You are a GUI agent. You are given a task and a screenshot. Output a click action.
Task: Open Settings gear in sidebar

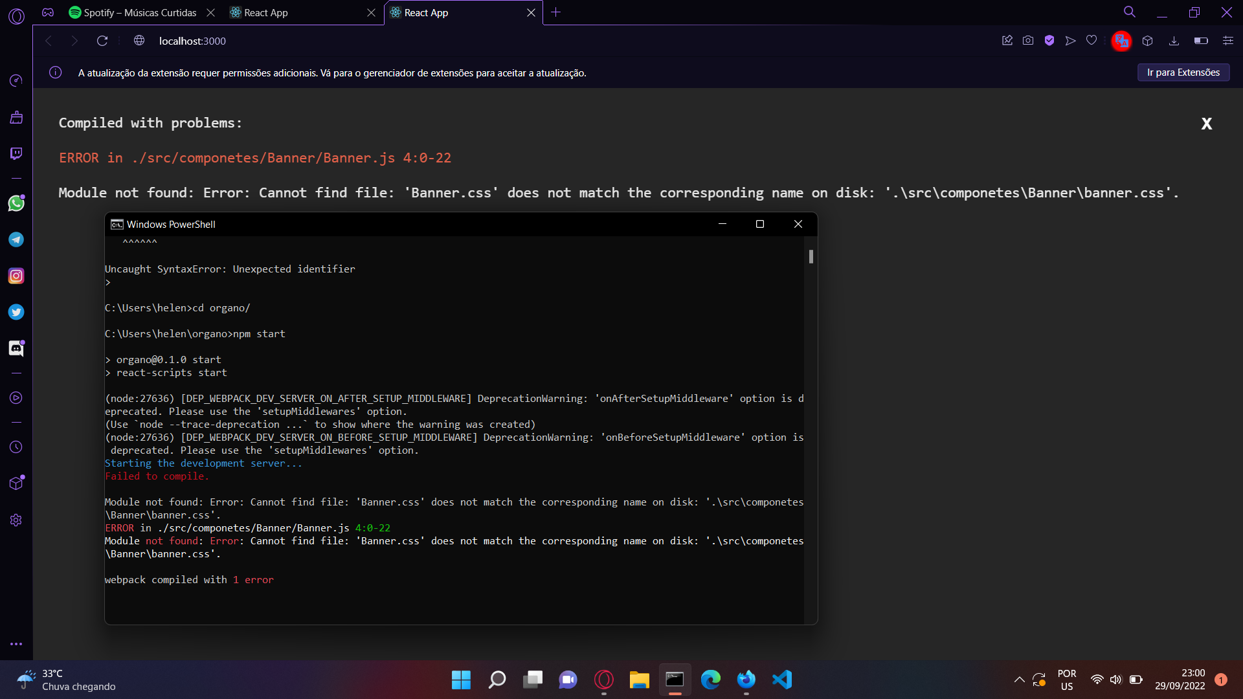[16, 520]
